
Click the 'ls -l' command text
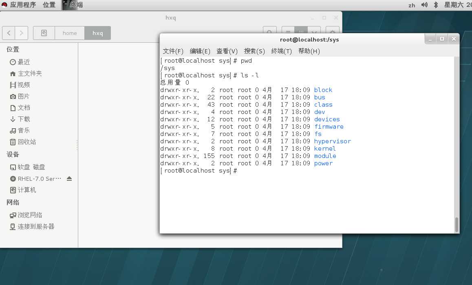pos(249,75)
